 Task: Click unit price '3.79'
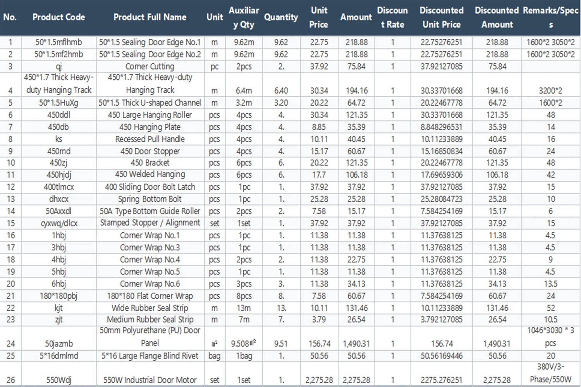click(319, 320)
